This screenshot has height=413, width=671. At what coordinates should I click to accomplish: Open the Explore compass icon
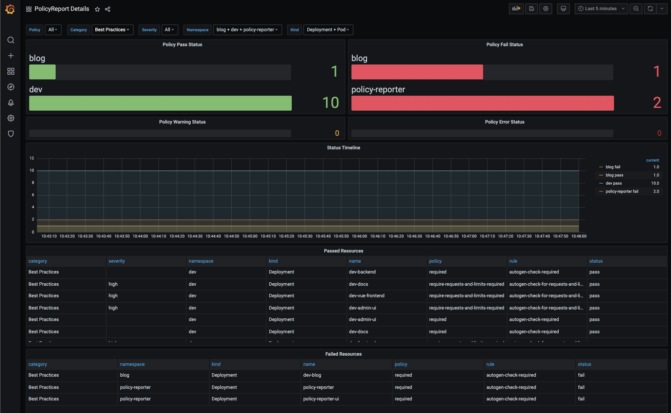[11, 87]
